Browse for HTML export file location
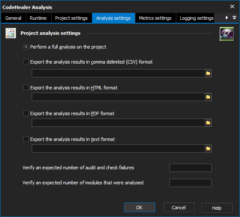 (208, 97)
